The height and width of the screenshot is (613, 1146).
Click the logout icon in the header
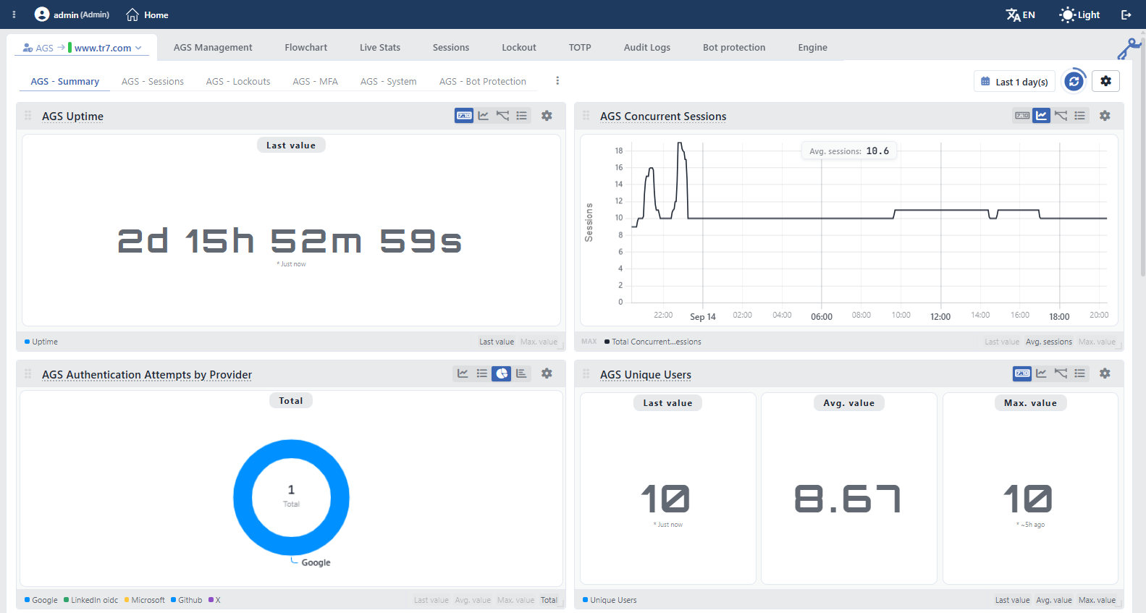[1126, 14]
